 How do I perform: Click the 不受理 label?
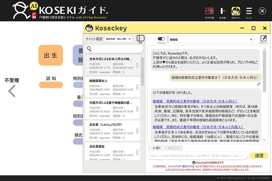pyautogui.click(x=12, y=80)
